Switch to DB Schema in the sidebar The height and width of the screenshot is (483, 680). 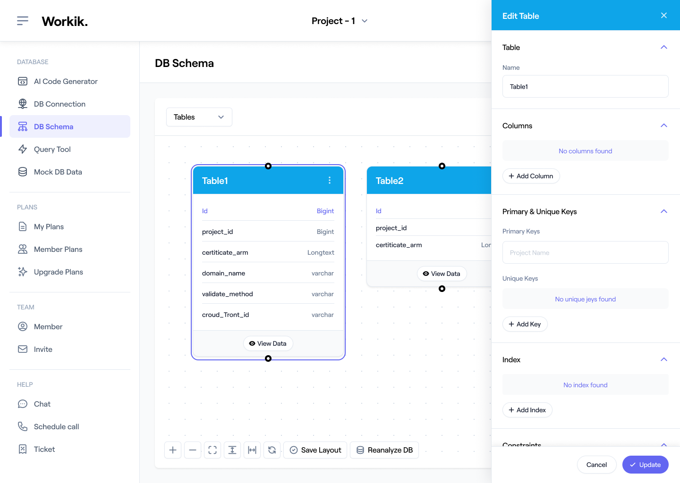click(x=53, y=126)
